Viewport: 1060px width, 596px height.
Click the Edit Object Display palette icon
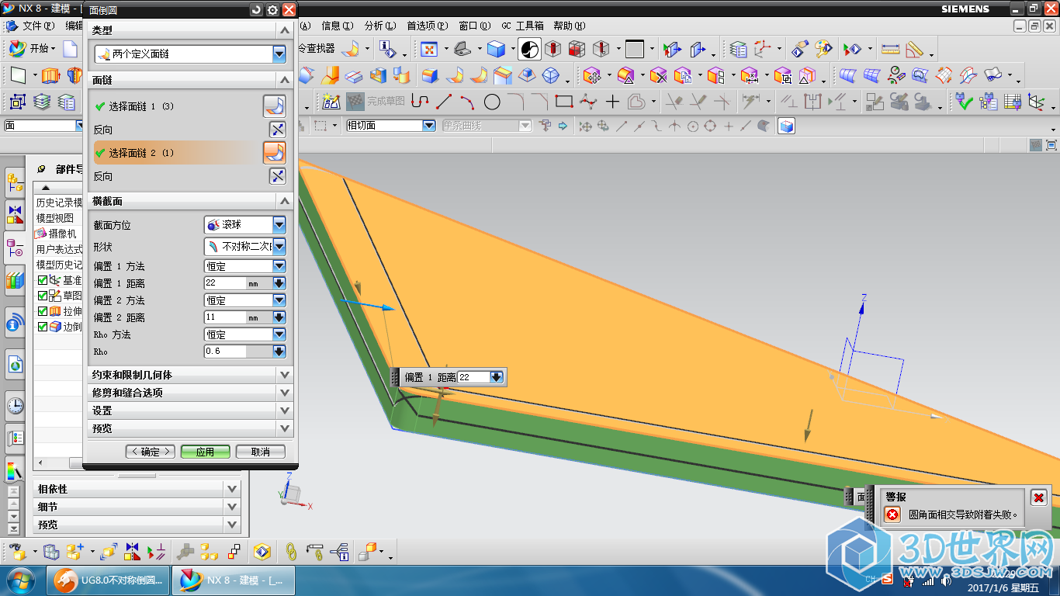823,49
